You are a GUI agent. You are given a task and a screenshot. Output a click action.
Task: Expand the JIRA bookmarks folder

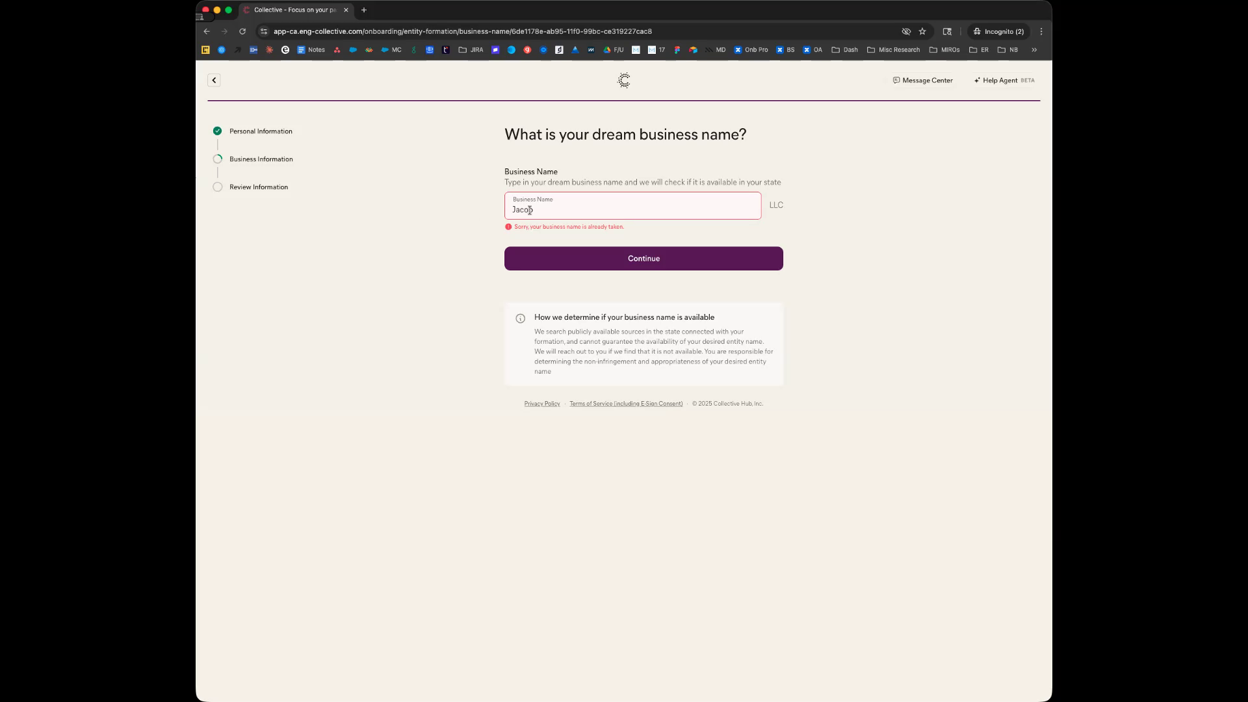pos(471,49)
